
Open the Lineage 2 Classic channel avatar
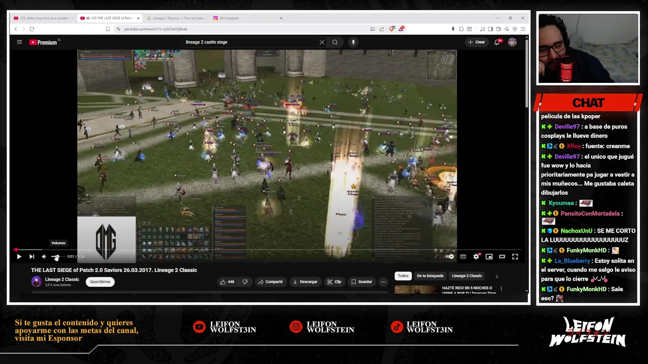pos(36,282)
